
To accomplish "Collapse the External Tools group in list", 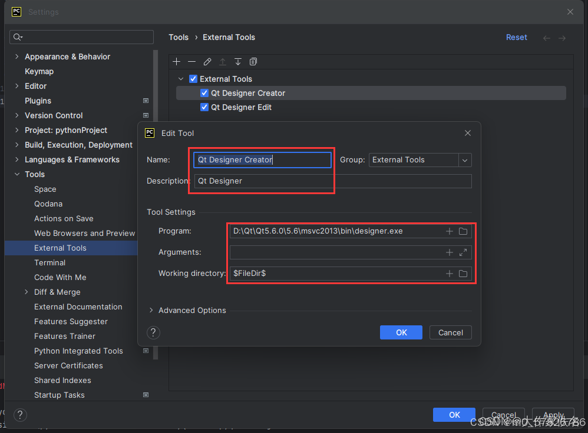I will [181, 79].
